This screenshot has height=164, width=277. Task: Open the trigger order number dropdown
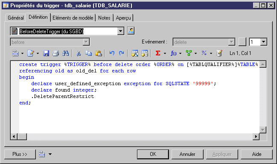tap(263, 42)
